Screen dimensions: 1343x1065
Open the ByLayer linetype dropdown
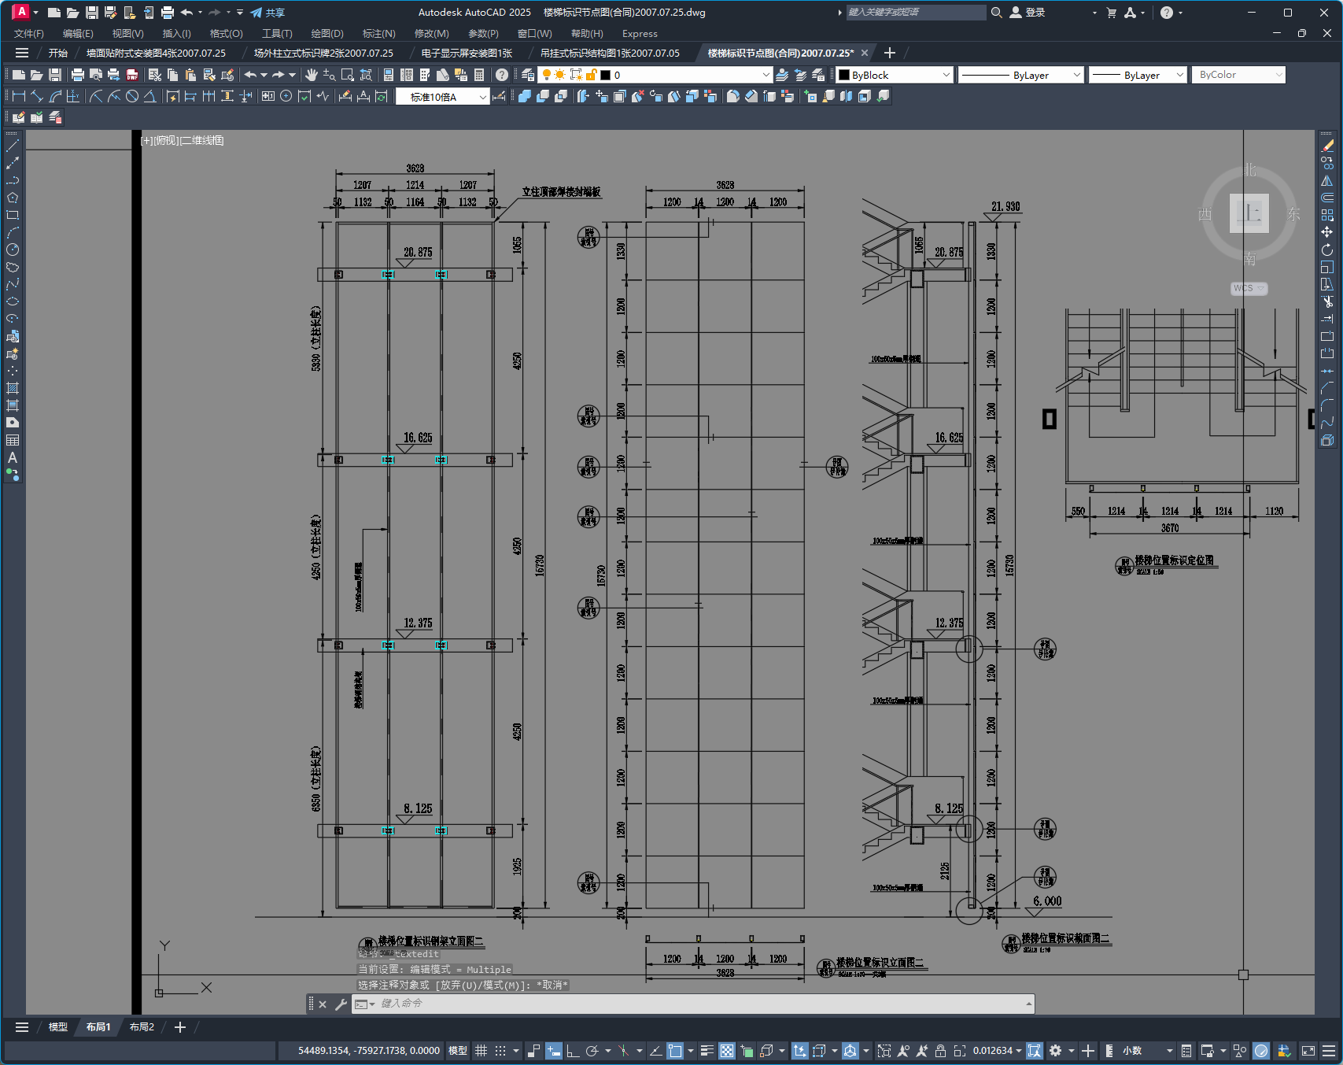click(x=1077, y=75)
